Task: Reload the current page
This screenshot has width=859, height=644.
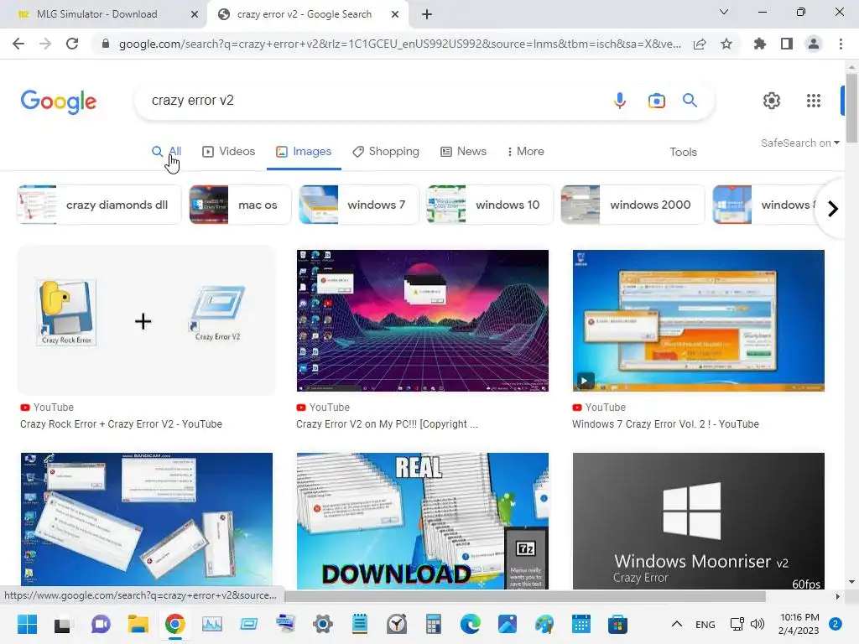Action: tap(72, 44)
